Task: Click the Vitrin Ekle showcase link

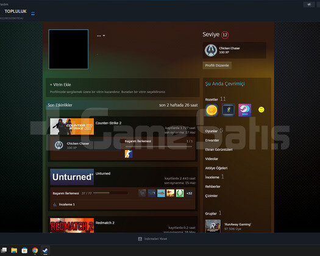Action: pyautogui.click(x=60, y=85)
